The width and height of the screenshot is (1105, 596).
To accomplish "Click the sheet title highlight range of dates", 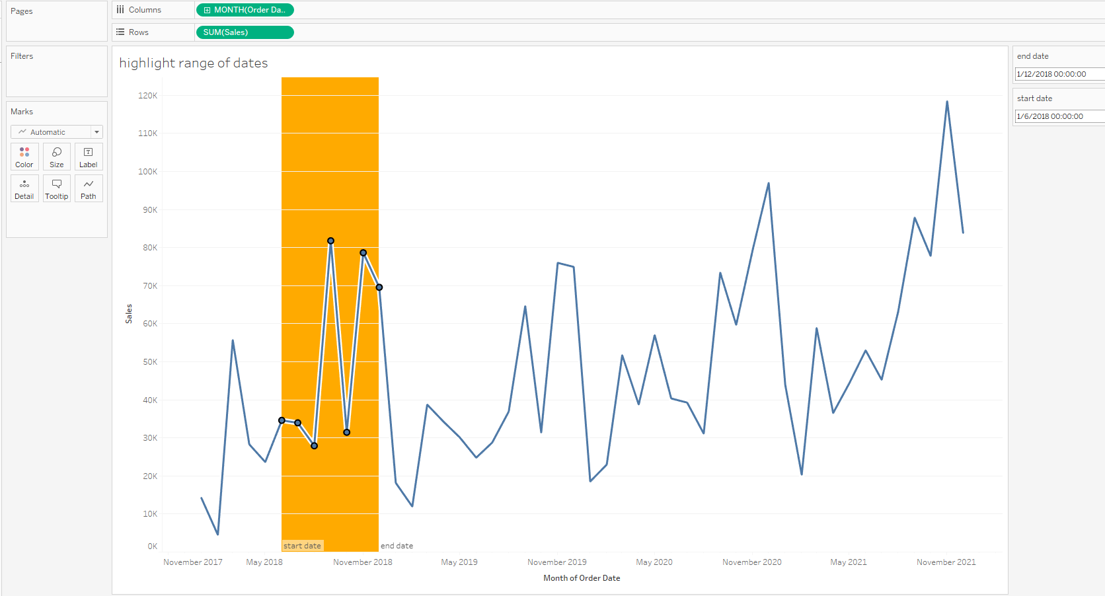I will pyautogui.click(x=193, y=63).
